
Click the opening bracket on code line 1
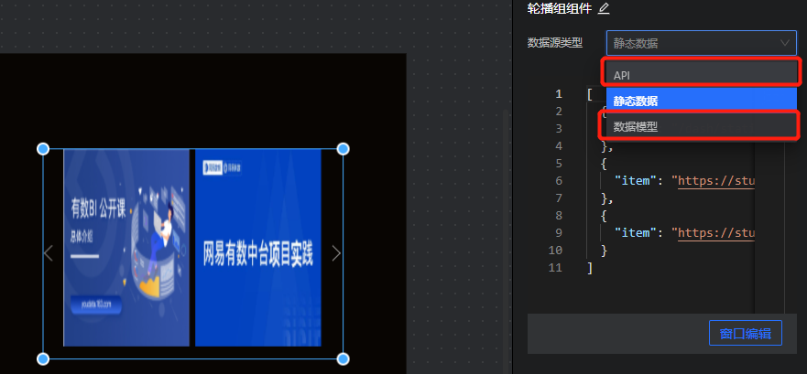click(x=590, y=94)
